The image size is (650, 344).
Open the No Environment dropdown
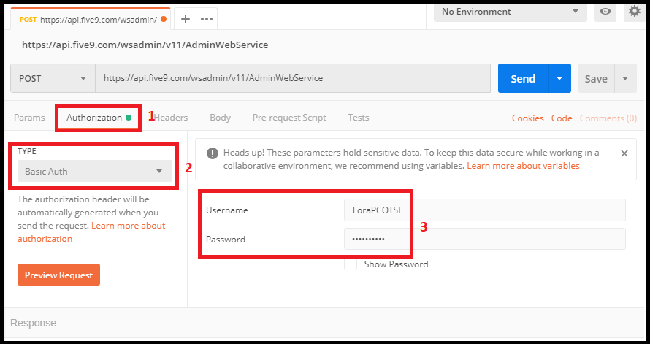click(511, 12)
